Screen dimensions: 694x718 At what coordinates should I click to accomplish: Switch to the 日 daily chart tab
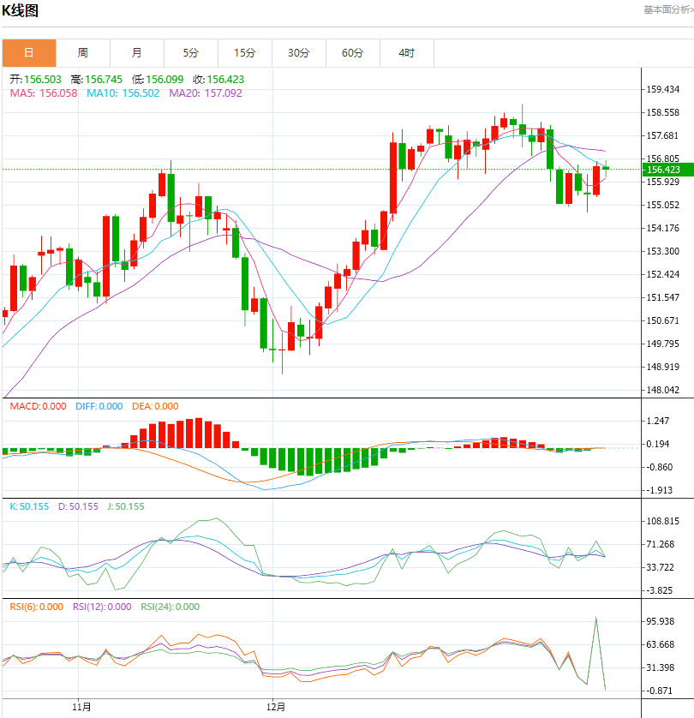pyautogui.click(x=29, y=53)
